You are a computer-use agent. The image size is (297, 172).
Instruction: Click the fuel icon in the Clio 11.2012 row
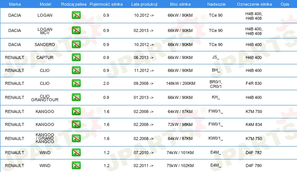(x=76, y=70)
